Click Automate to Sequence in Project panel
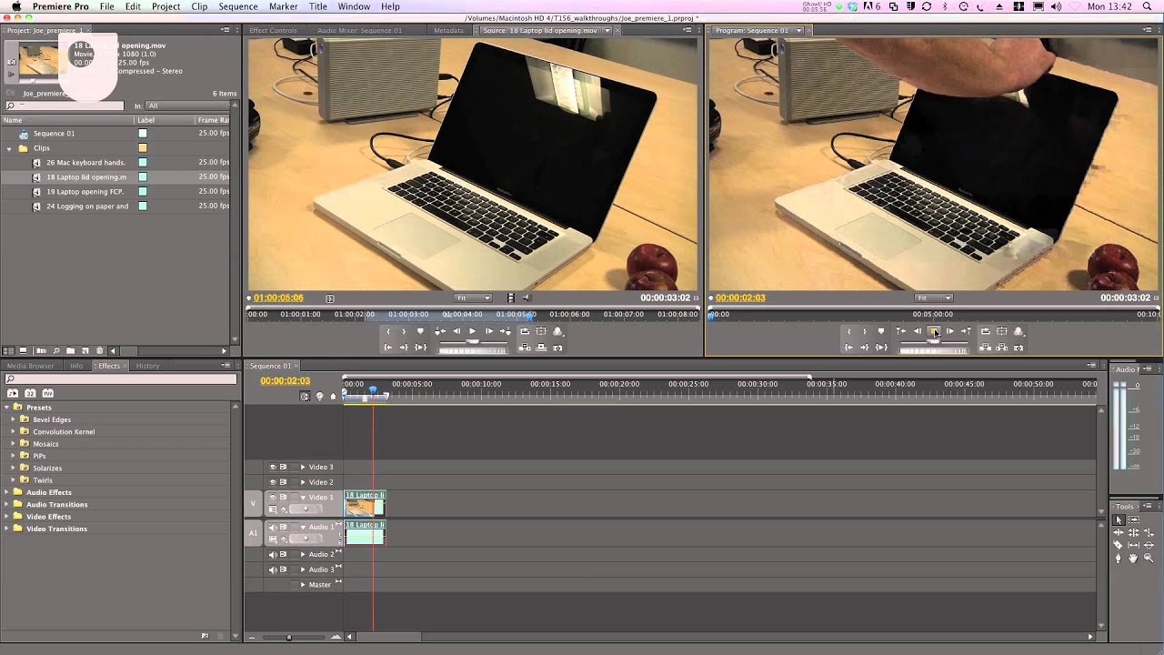 point(41,350)
